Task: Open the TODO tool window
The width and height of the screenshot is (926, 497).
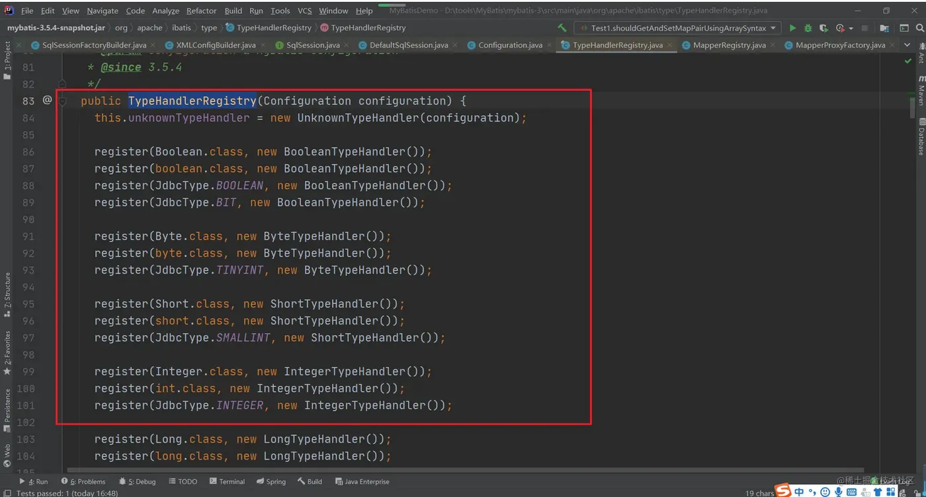Action: 183,481
